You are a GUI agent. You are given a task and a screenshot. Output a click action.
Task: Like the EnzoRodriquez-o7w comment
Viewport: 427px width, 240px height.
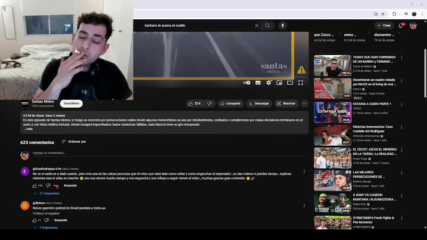pyautogui.click(x=35, y=186)
